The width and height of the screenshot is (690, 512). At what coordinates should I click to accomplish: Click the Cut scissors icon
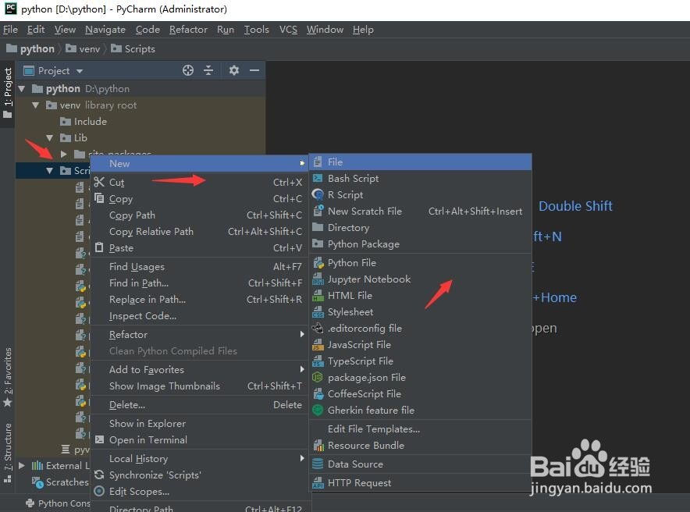click(x=99, y=182)
